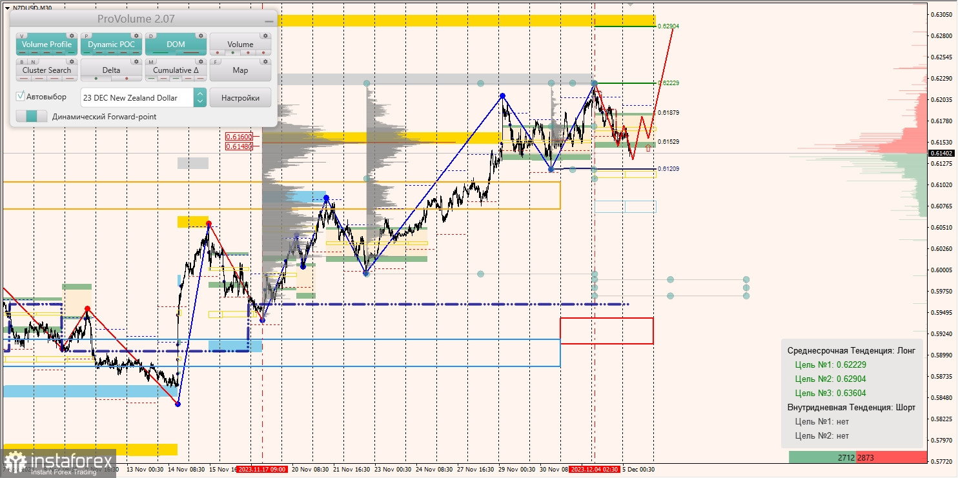Click the 0.62904 target level label
Viewport: 958px width, 478px height.
tap(668, 26)
